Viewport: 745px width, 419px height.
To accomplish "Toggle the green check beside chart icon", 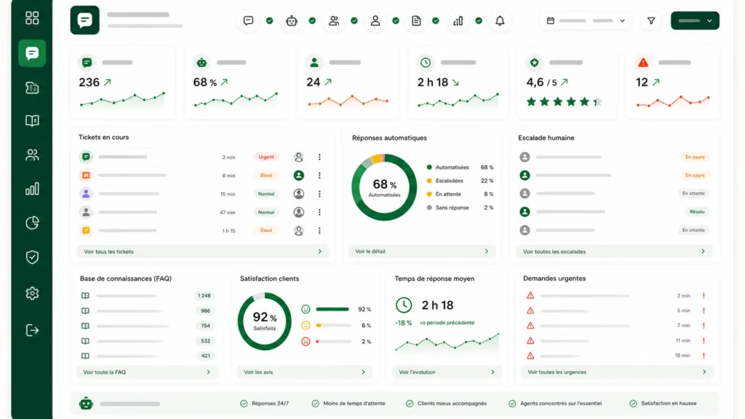I will point(479,21).
